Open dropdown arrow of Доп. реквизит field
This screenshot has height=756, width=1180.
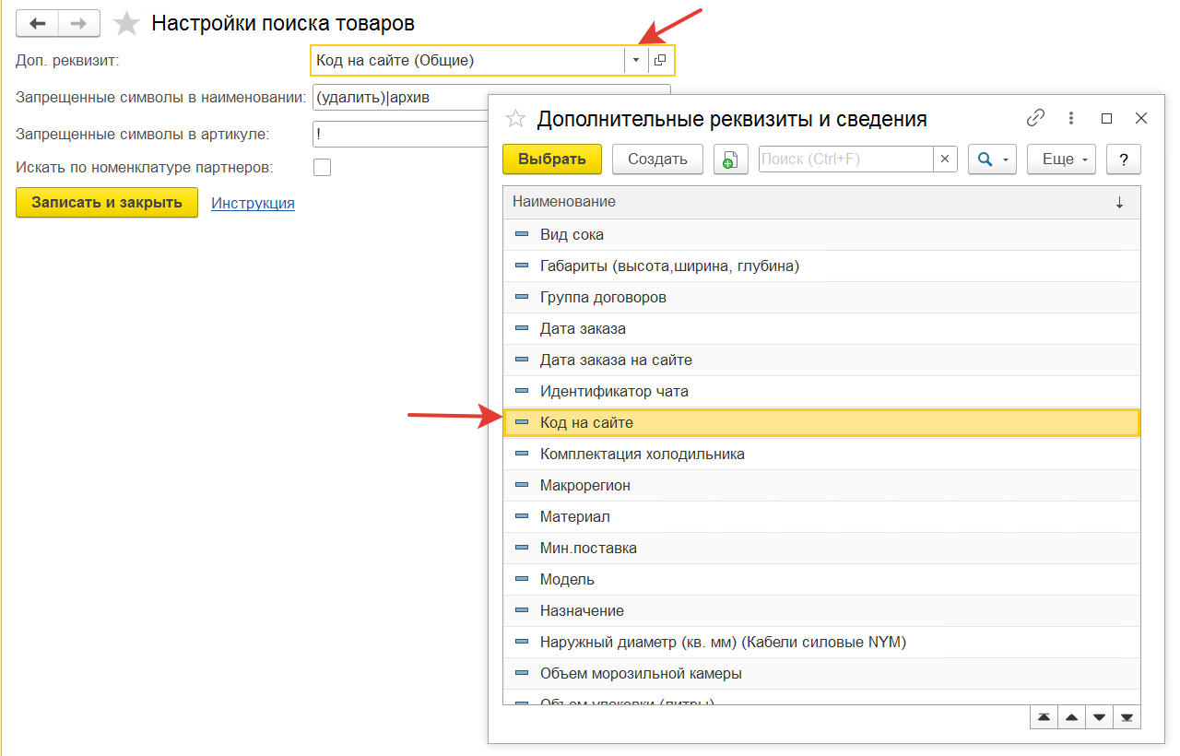636,61
